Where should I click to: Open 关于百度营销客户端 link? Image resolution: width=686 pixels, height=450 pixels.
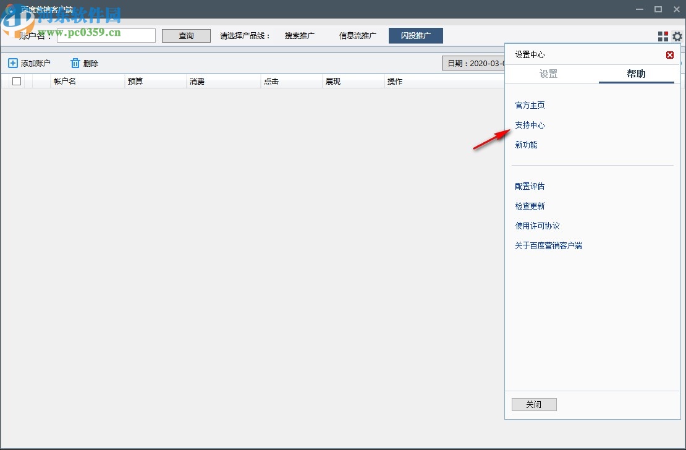click(x=548, y=245)
